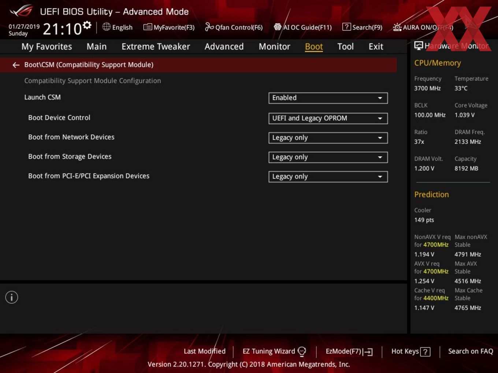The width and height of the screenshot is (498, 373).
Task: Click the EZ Tuning Wizard bulb icon
Action: coord(302,351)
